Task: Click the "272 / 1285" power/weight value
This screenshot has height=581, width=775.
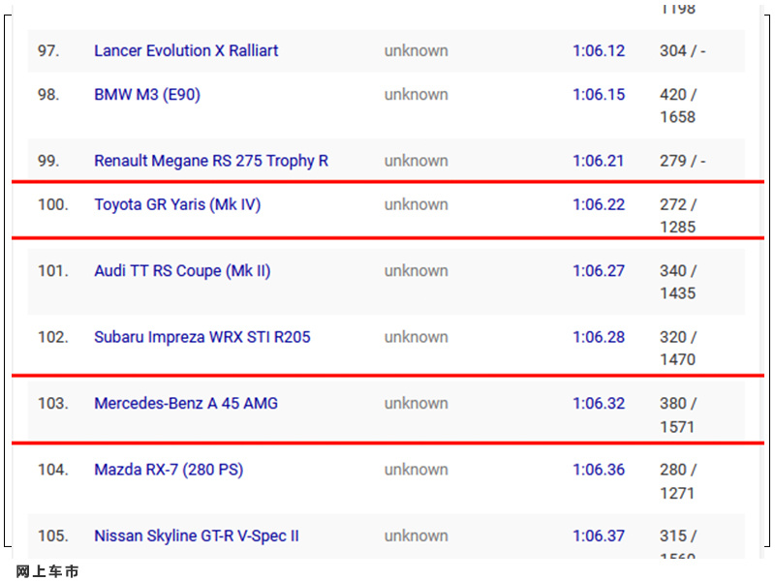Action: click(679, 216)
